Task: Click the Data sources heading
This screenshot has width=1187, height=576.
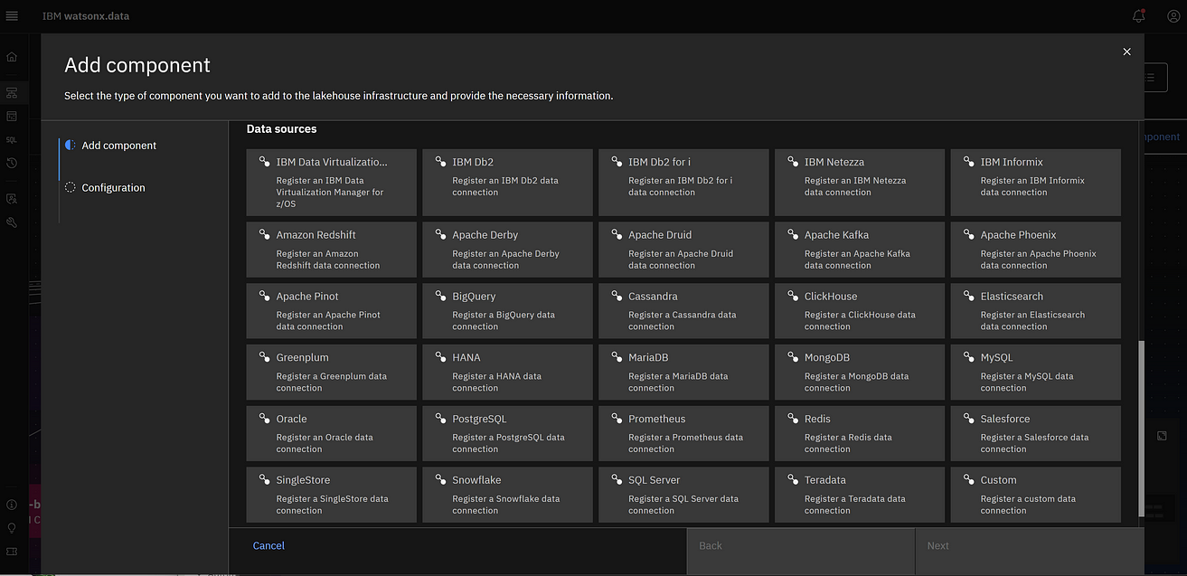Action: pos(282,129)
